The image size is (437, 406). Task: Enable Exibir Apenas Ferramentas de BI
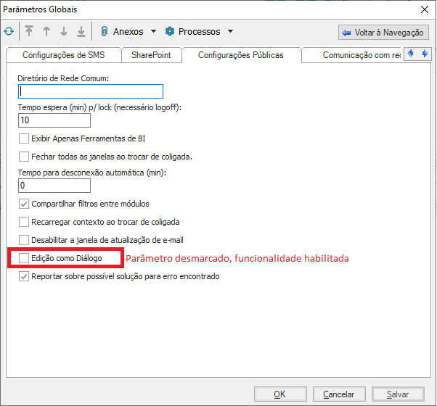tap(24, 138)
